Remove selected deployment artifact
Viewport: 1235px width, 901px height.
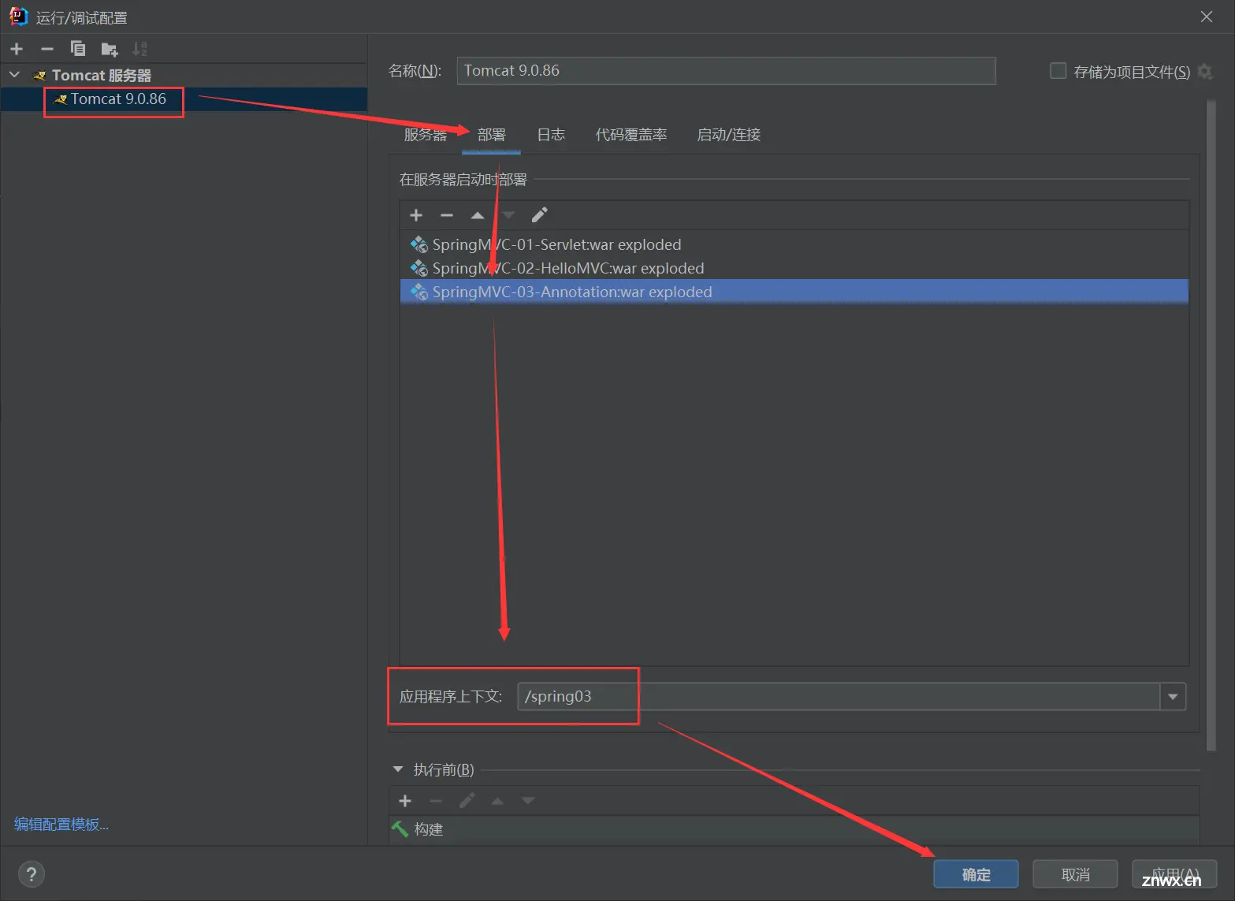pyautogui.click(x=447, y=215)
